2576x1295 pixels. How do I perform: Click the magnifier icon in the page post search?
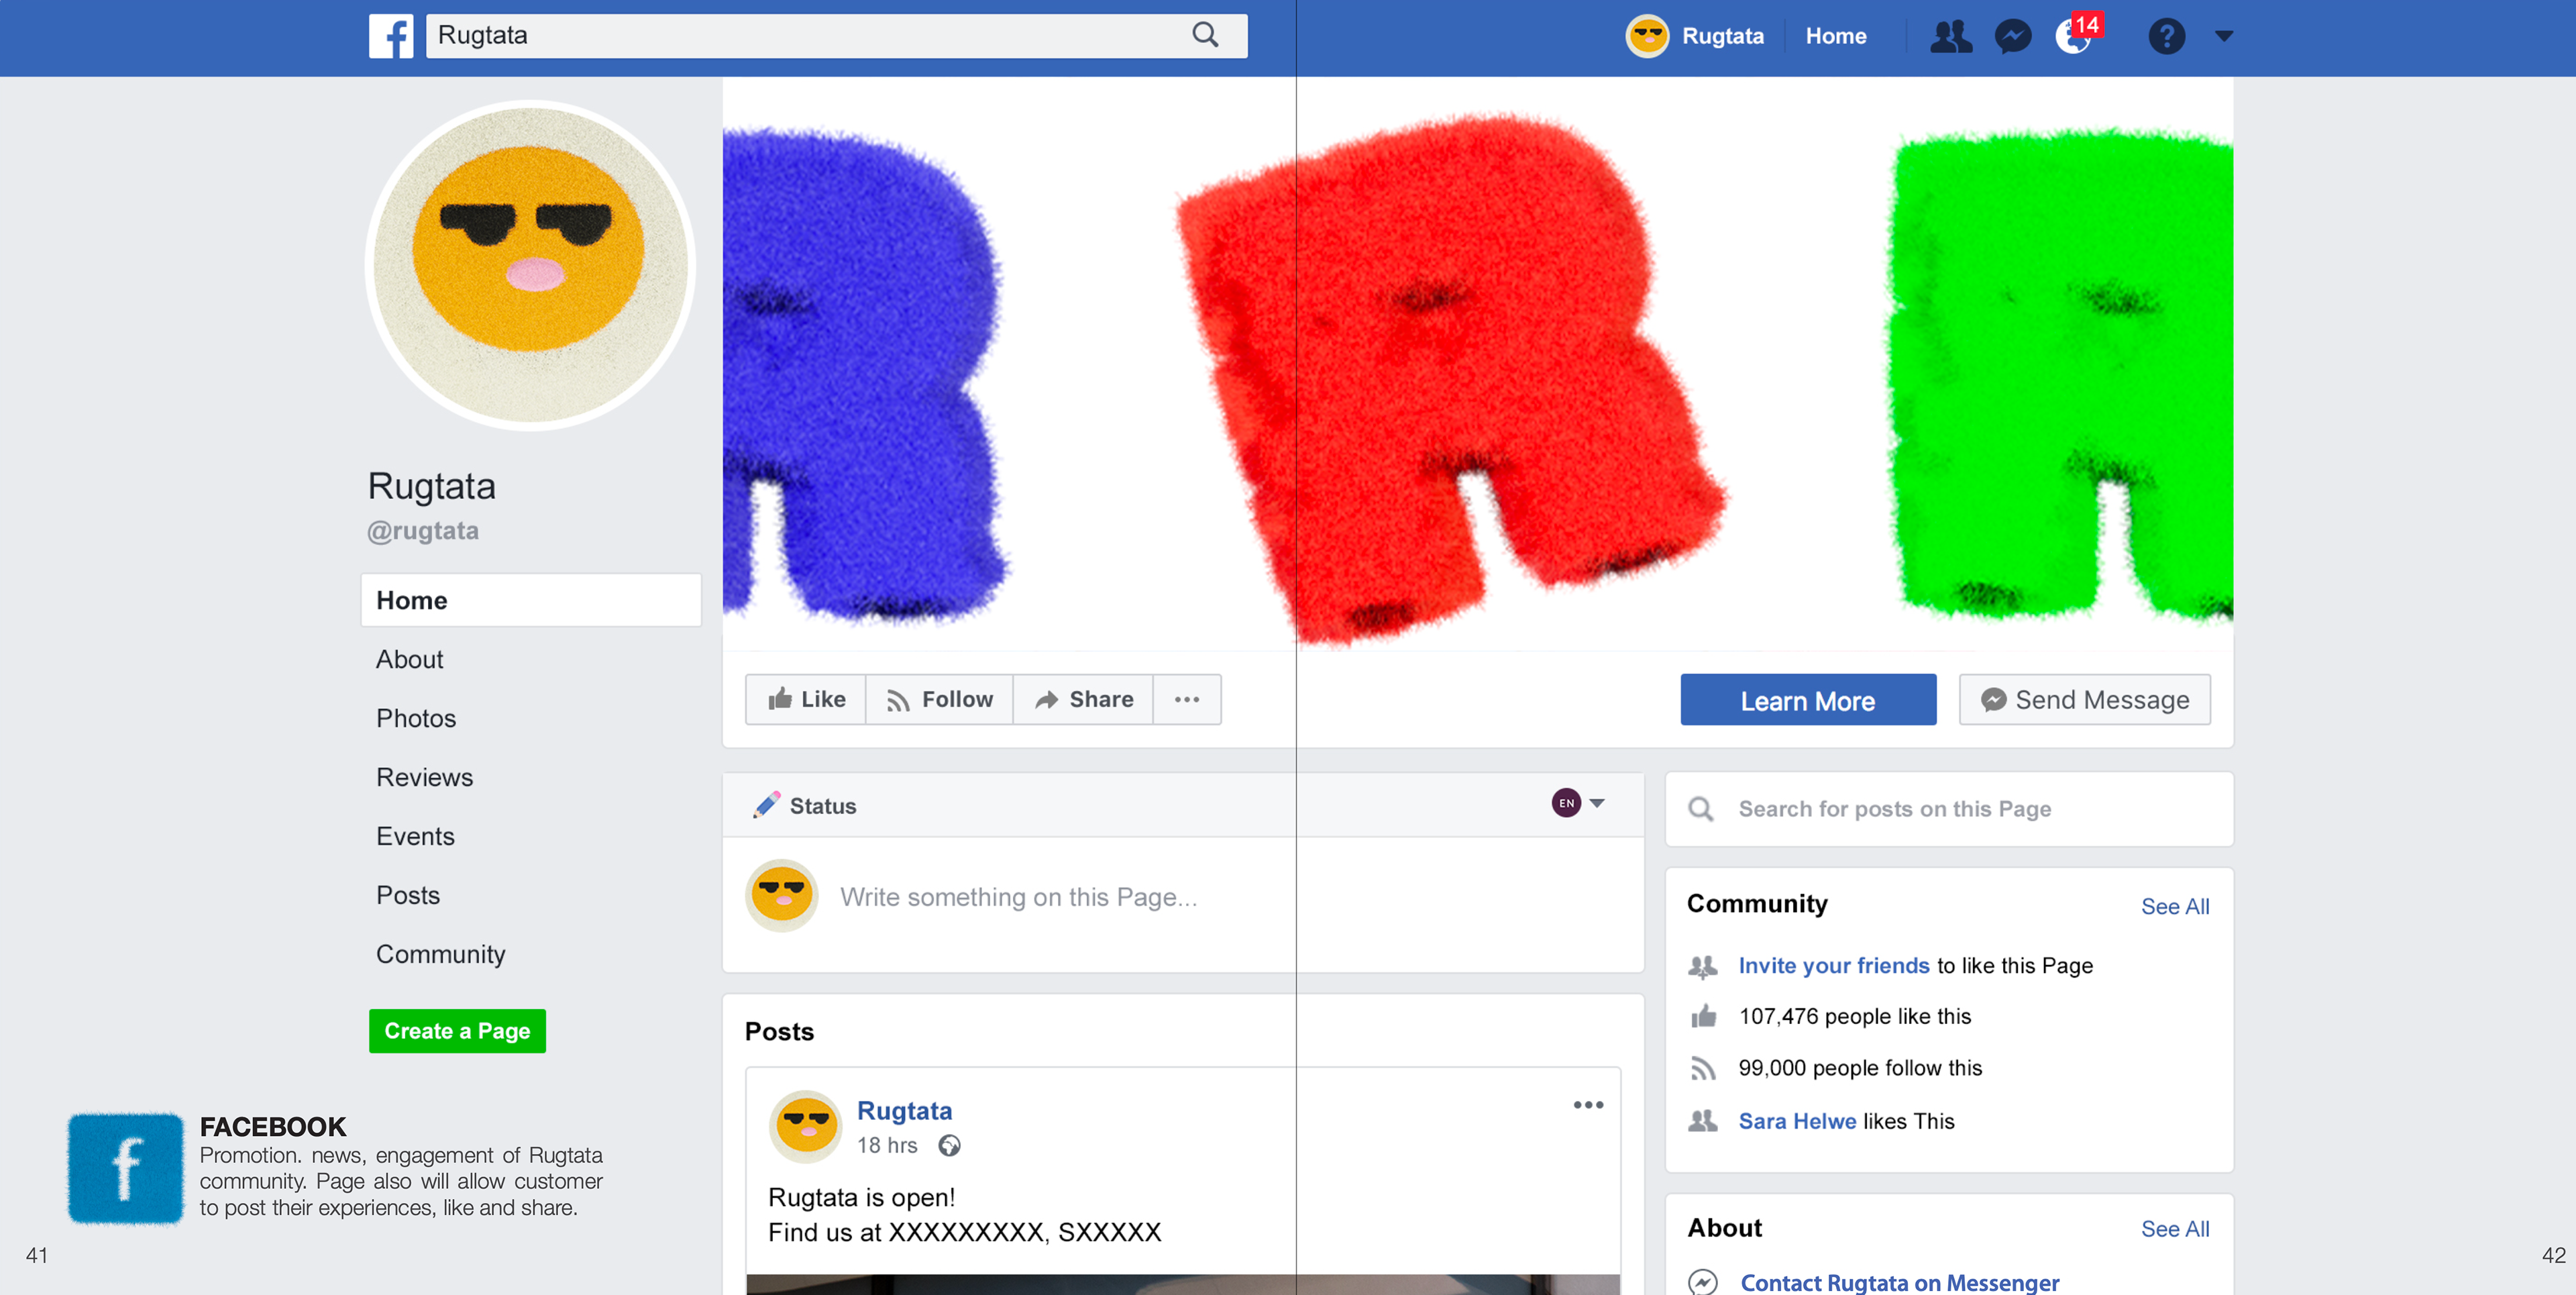pos(1700,809)
